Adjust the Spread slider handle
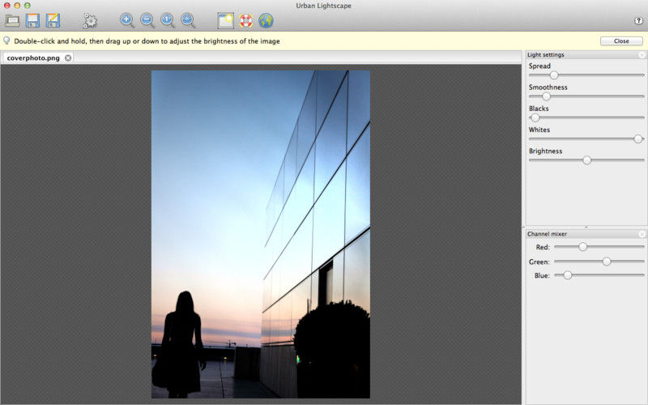 click(x=554, y=75)
